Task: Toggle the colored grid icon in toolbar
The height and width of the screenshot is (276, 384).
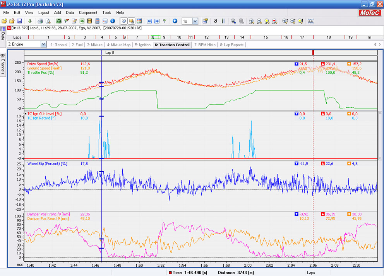Action: [139, 21]
